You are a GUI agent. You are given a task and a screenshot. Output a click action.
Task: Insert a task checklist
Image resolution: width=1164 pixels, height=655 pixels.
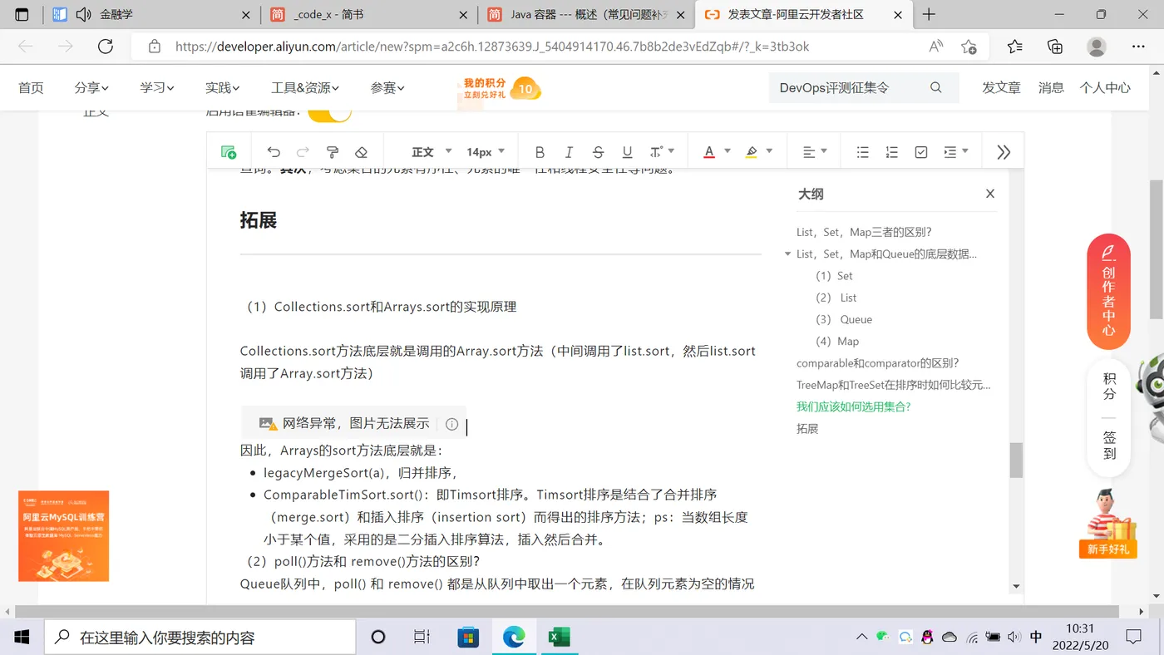coord(920,152)
